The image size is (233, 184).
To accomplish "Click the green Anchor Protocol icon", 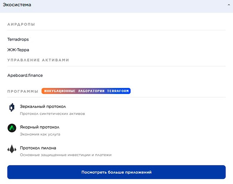I will click(12, 128).
